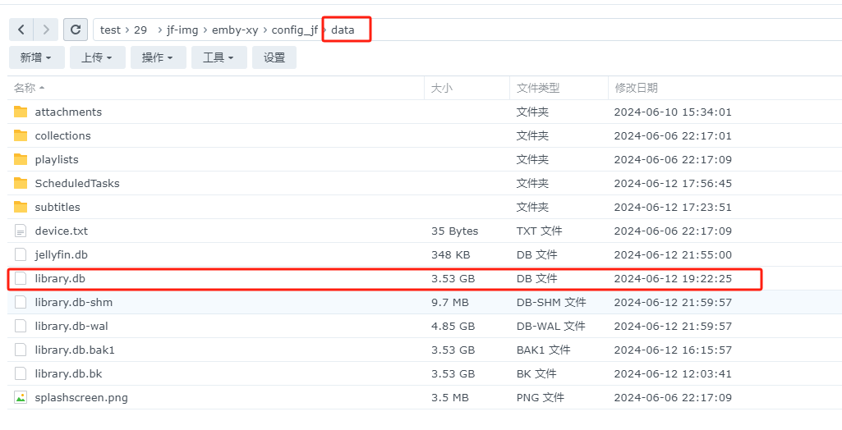
Task: Open the 上传 dropdown menu
Action: pyautogui.click(x=97, y=57)
